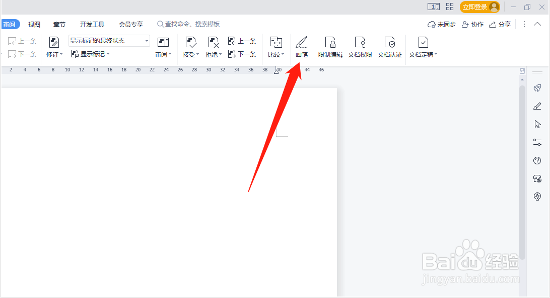
Task: Click the 拒绝 reject changes icon
Action: [213, 42]
